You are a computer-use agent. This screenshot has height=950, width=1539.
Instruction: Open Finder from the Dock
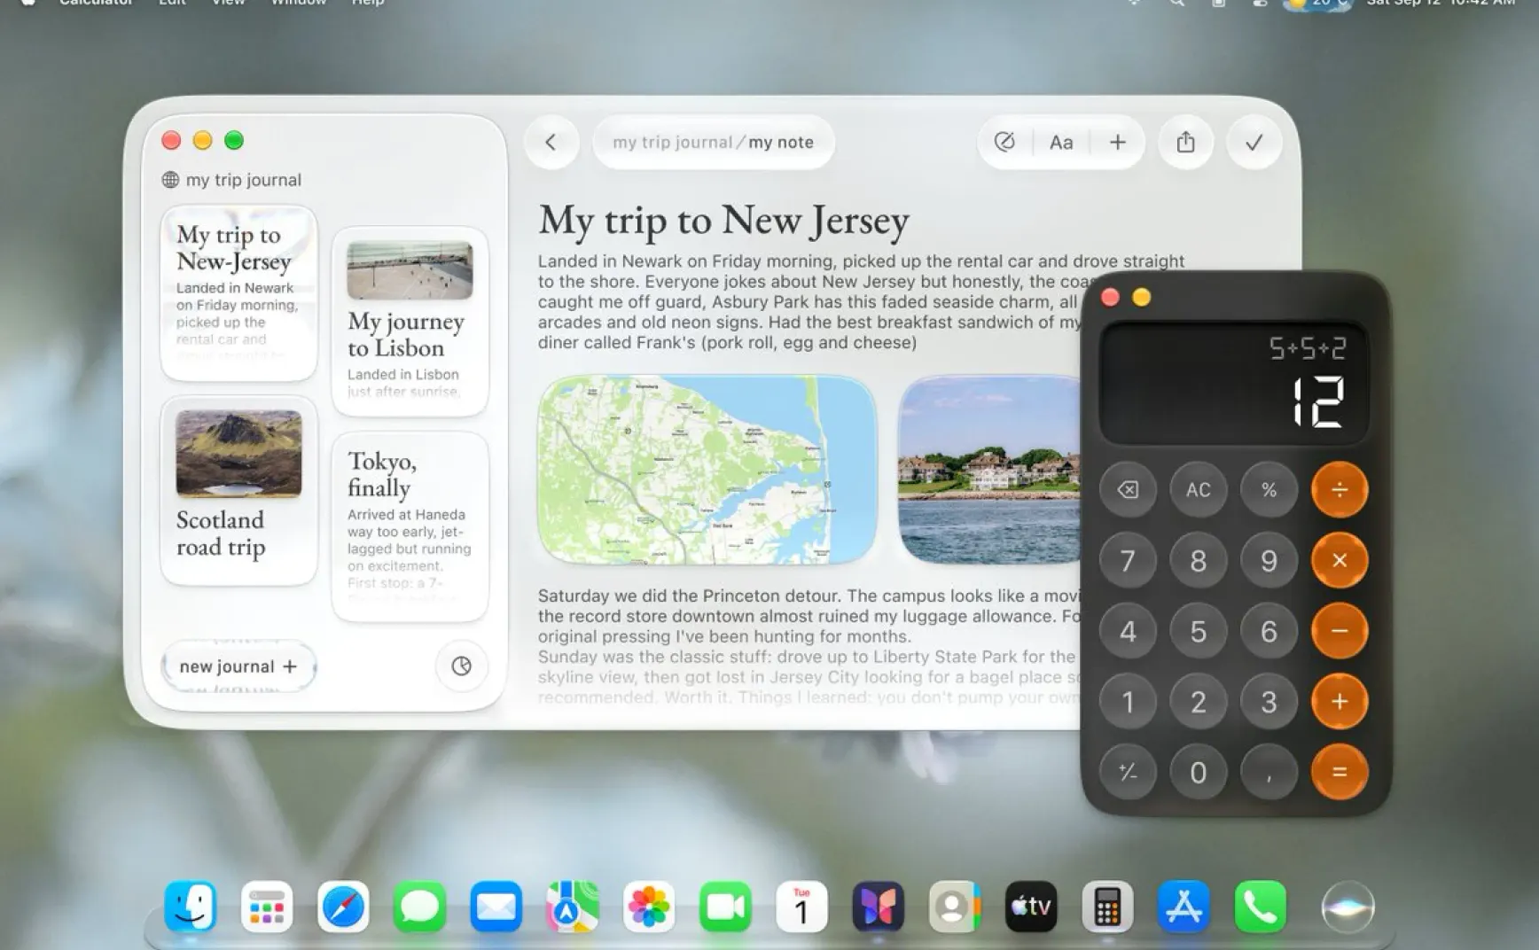click(x=190, y=907)
